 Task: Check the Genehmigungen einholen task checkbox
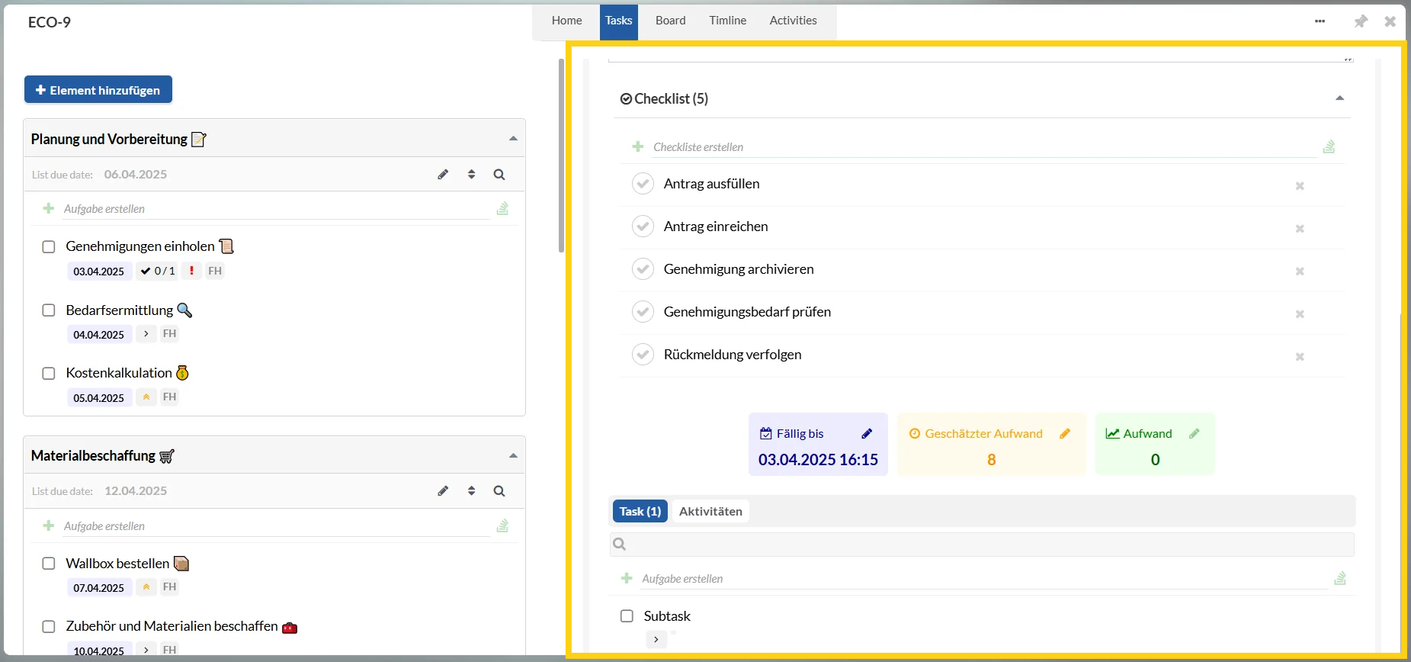(x=49, y=247)
